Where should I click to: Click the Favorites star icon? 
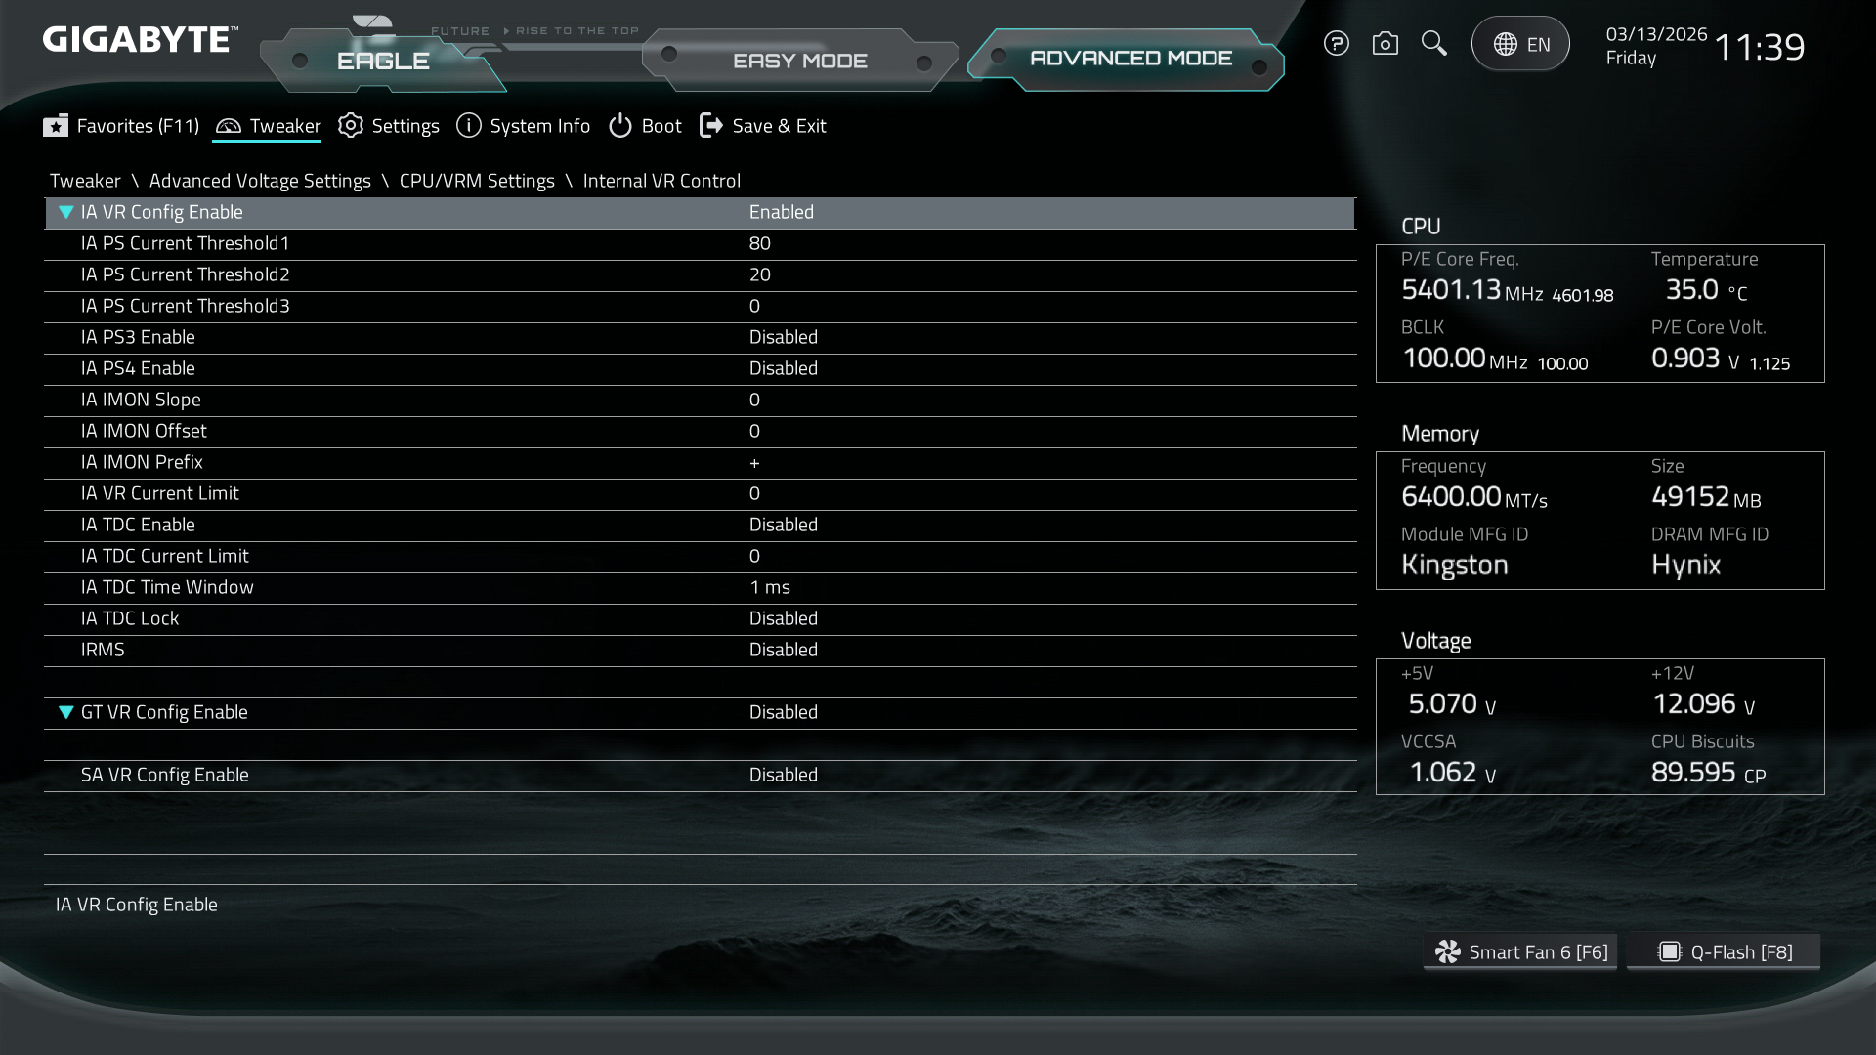tap(56, 126)
